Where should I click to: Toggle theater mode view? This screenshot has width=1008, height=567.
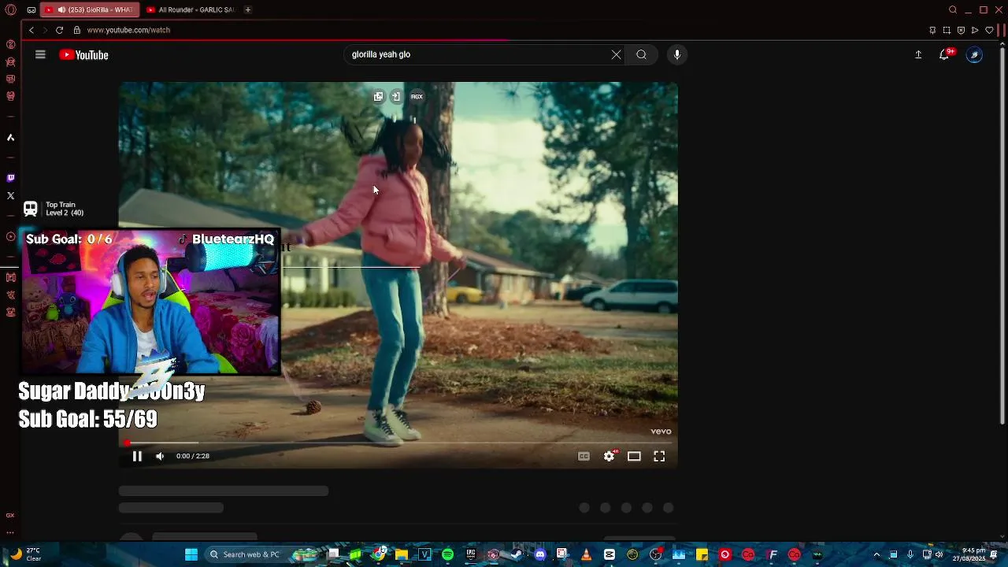[x=634, y=456]
